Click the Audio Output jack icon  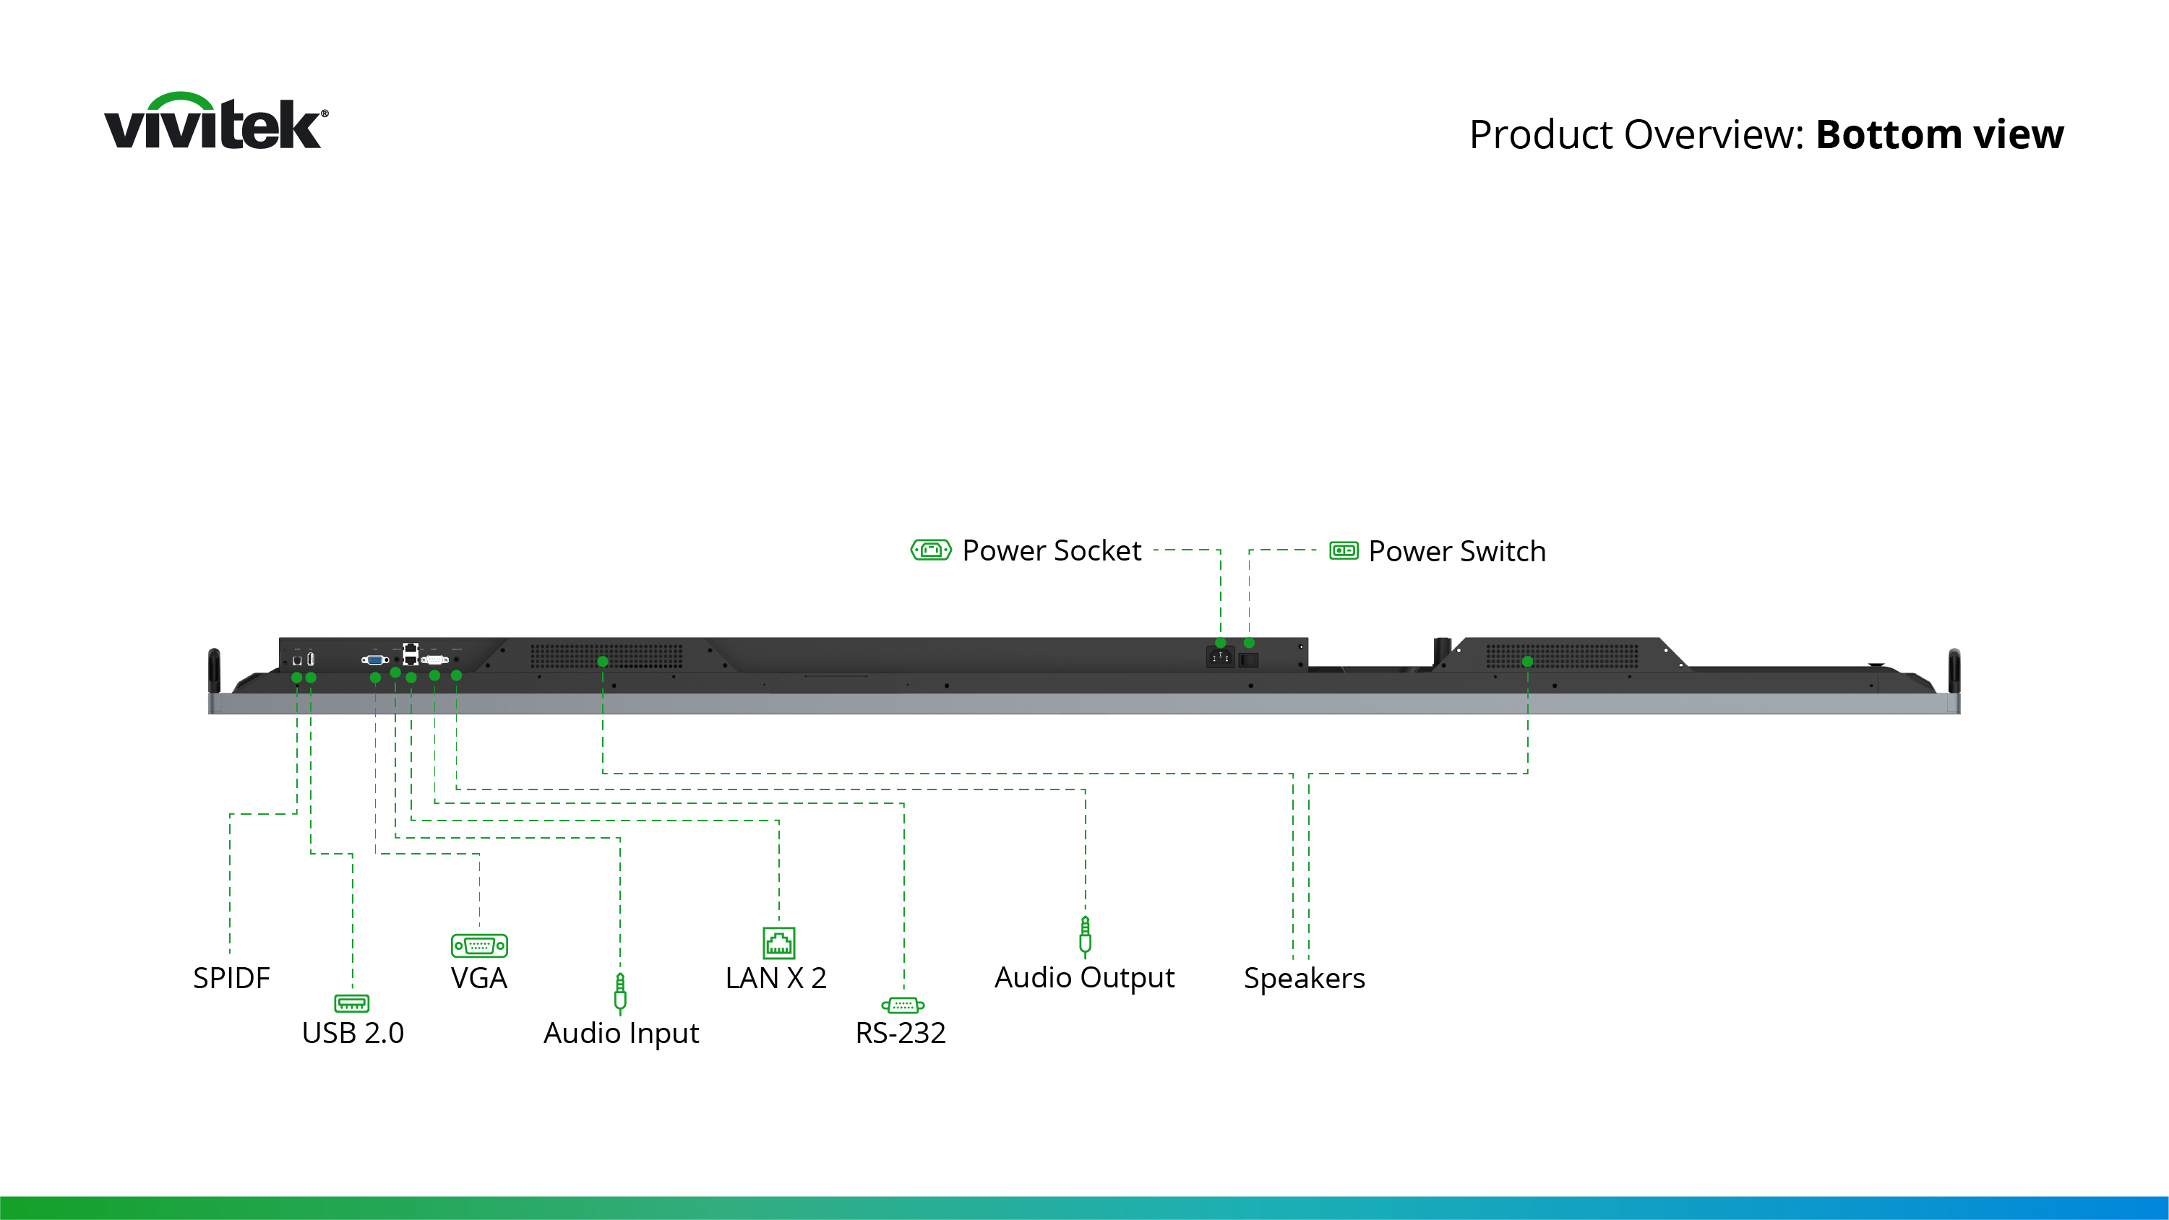coord(1084,936)
